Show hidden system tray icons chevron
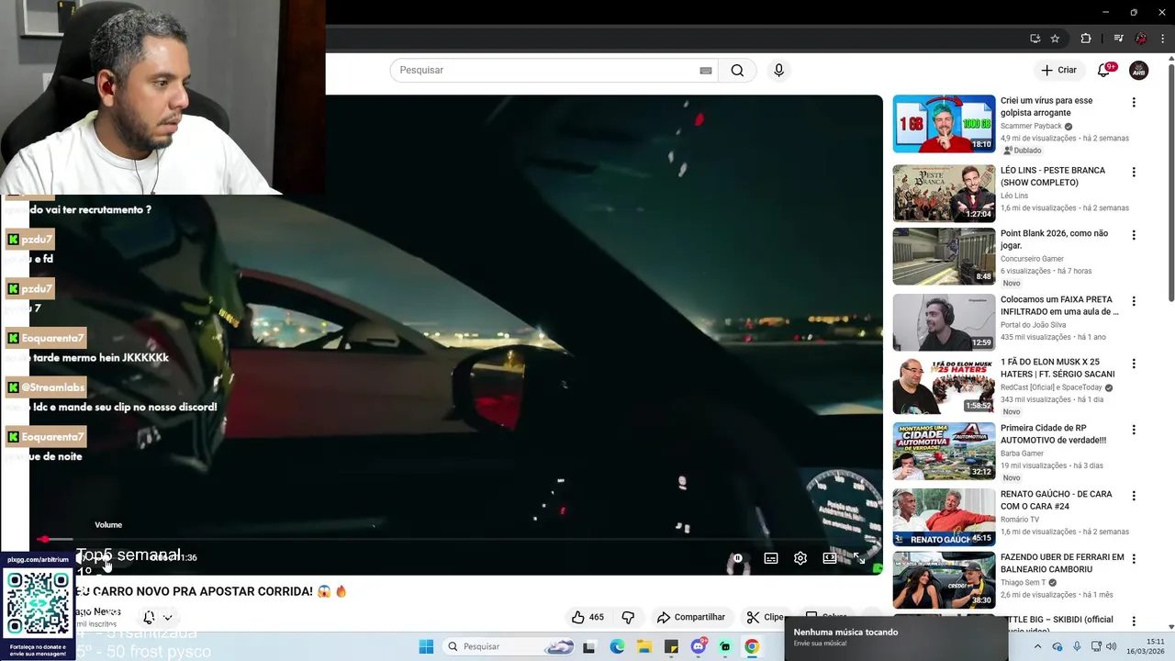1175x661 pixels. coord(1037,646)
